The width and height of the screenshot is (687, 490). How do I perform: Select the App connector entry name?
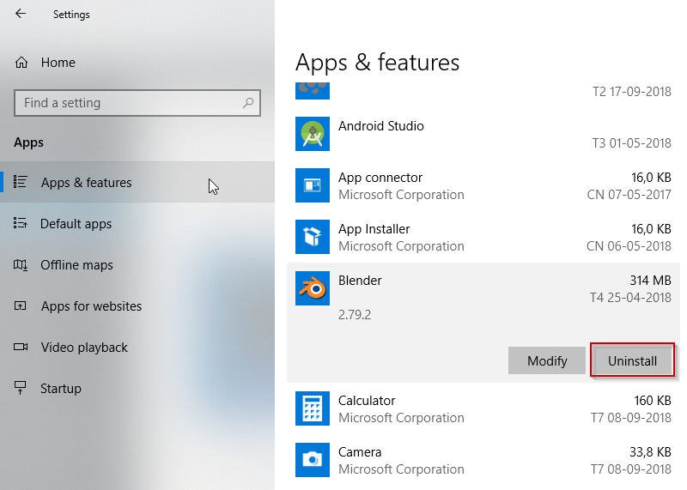[380, 178]
